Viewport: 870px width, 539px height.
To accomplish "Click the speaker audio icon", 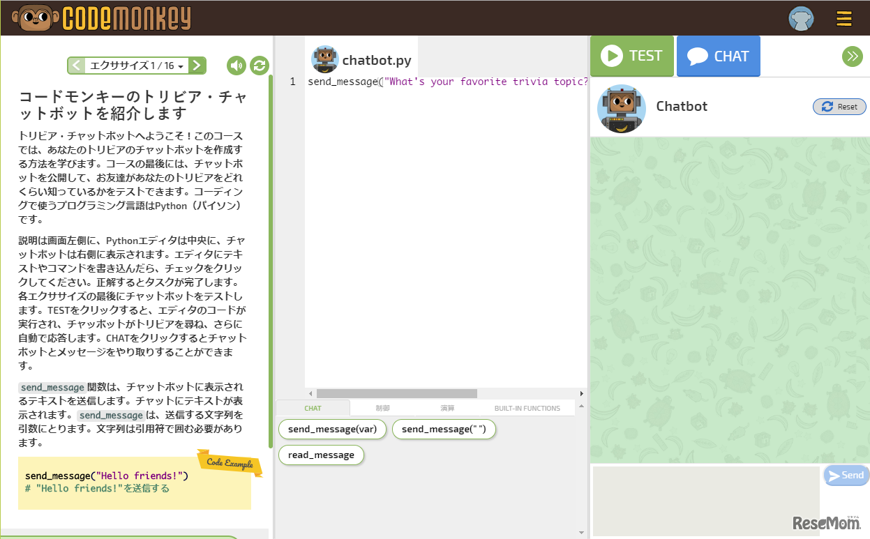I will point(237,66).
